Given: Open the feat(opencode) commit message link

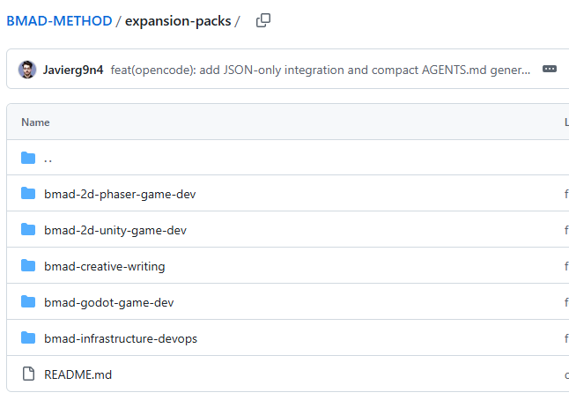Looking at the screenshot, I should click(x=321, y=70).
